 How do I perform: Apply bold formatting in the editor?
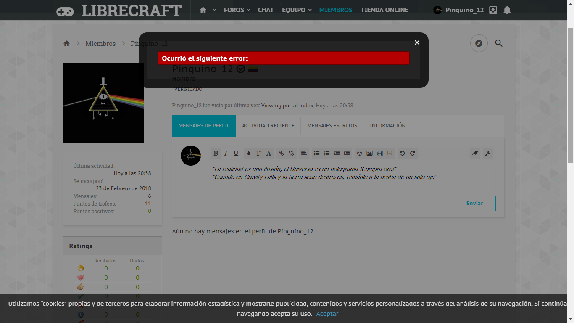point(216,154)
